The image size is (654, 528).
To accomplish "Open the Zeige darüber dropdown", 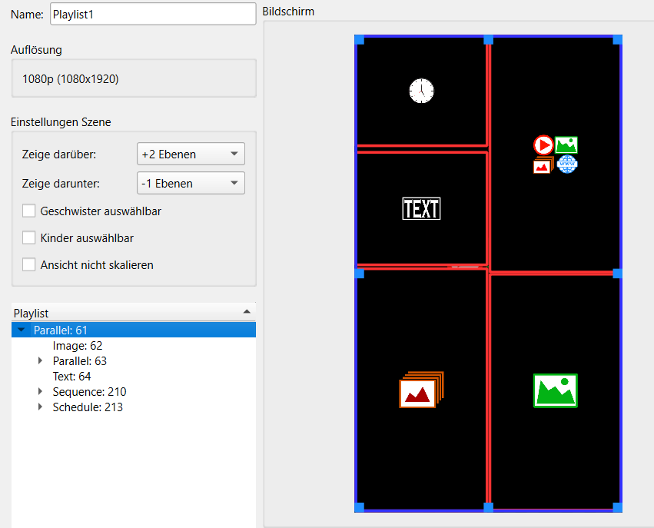I will pyautogui.click(x=191, y=154).
